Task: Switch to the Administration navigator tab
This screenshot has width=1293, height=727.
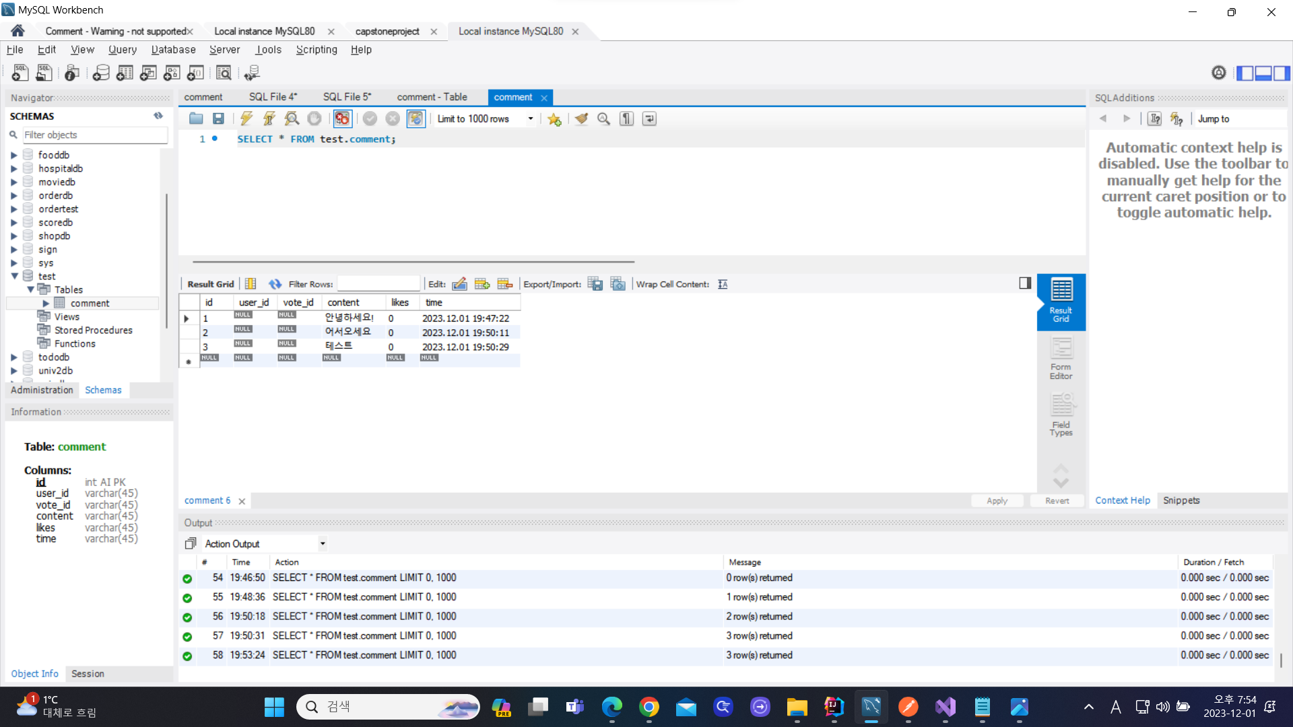Action: tap(42, 390)
